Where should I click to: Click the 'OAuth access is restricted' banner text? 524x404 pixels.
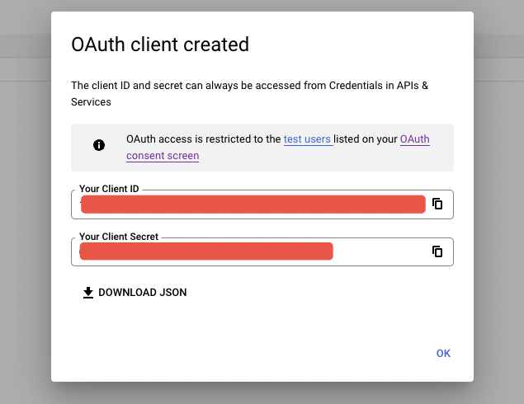(204, 139)
